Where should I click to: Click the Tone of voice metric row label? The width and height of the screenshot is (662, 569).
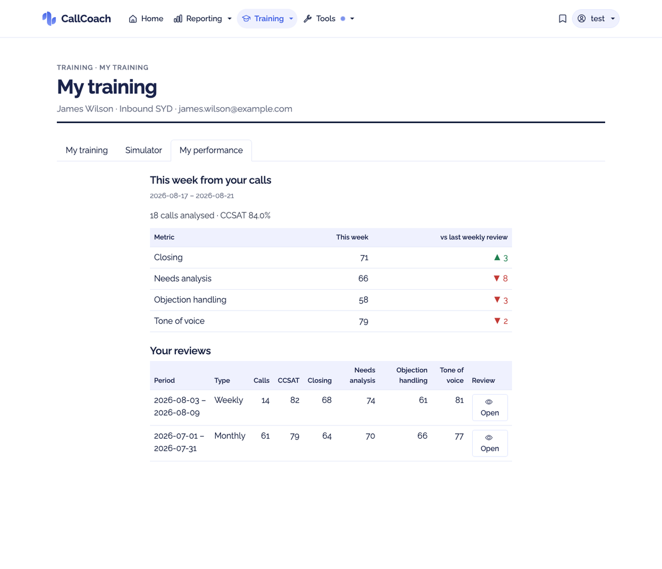[x=179, y=321]
